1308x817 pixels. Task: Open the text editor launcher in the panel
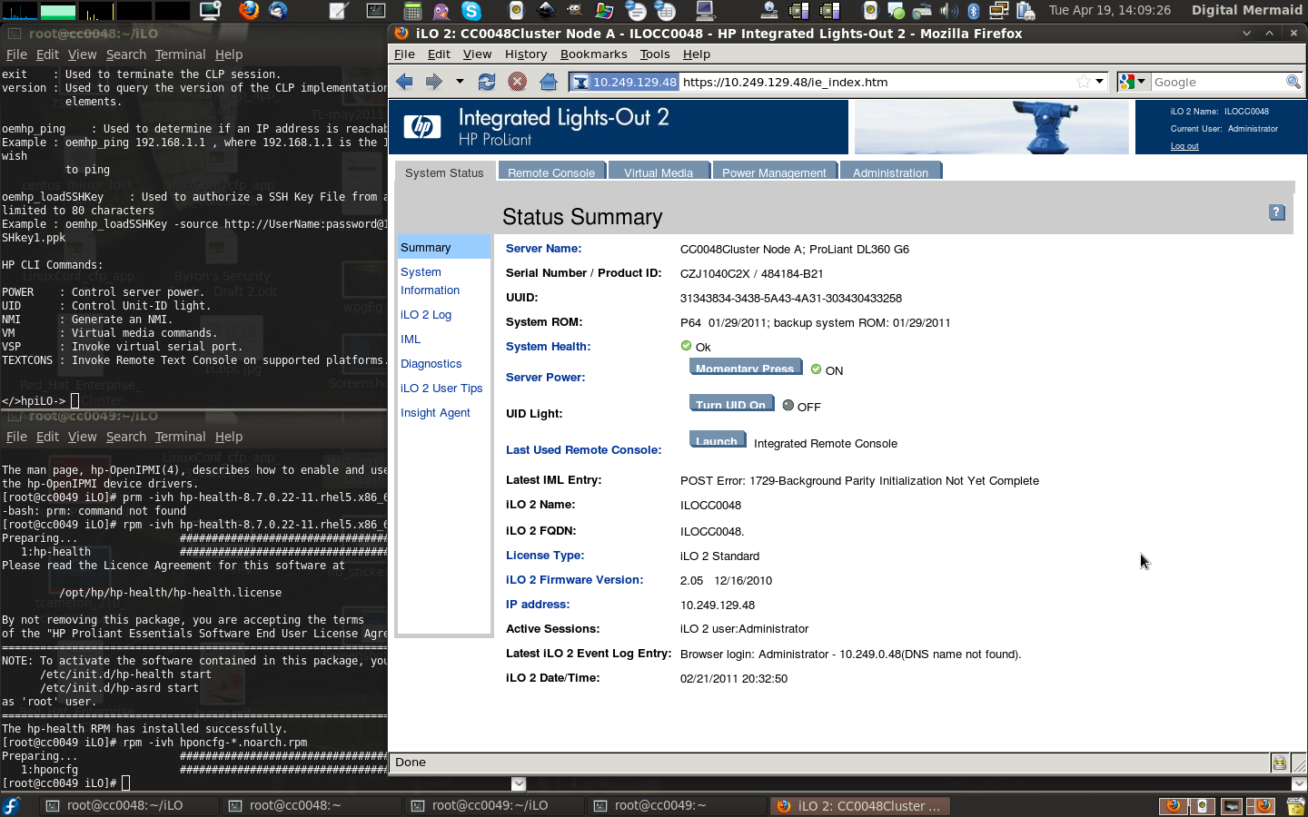339,11
